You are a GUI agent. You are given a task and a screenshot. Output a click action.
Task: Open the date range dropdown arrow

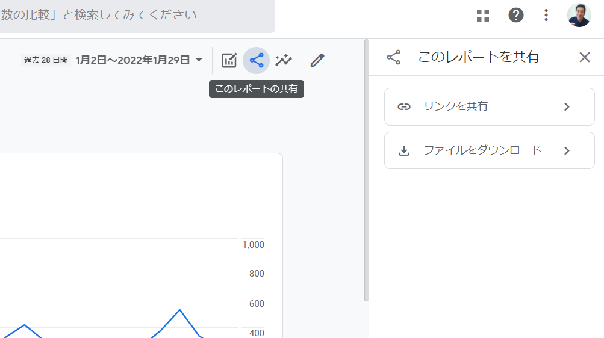199,60
